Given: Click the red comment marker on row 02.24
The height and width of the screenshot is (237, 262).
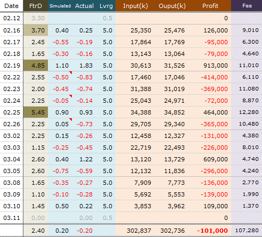Looking at the screenshot, I should coord(71,96).
